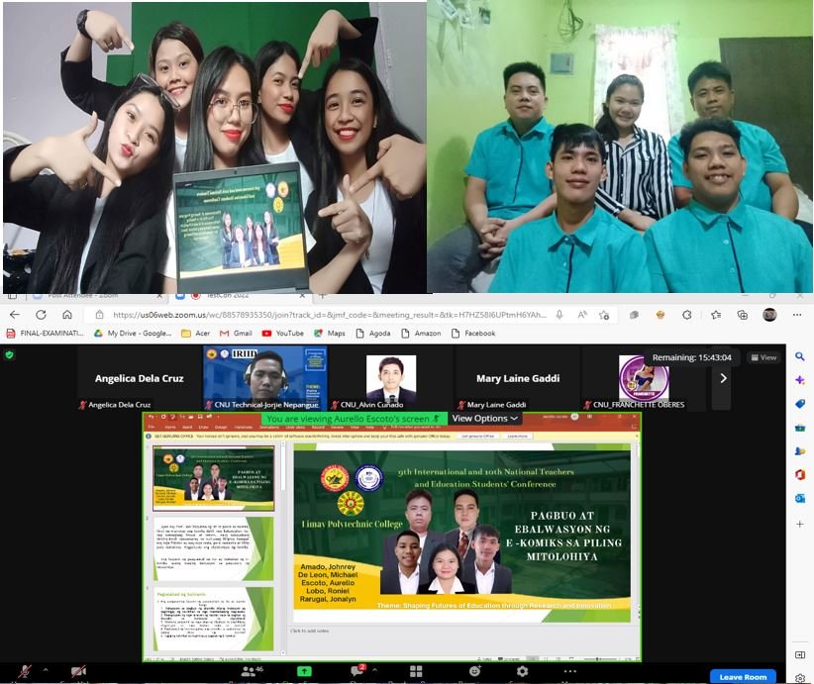
Task: Click the green Share Screen icon
Action: [x=304, y=671]
